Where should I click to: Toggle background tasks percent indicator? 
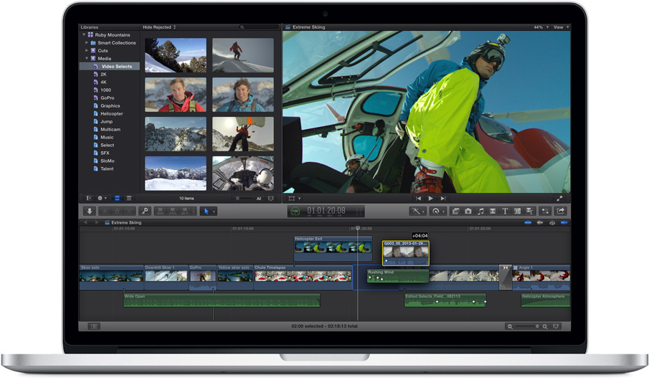(295, 212)
